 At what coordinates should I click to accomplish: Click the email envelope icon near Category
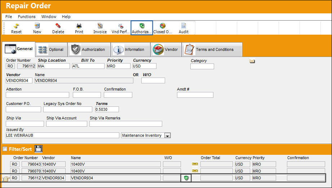pyautogui.click(x=252, y=61)
